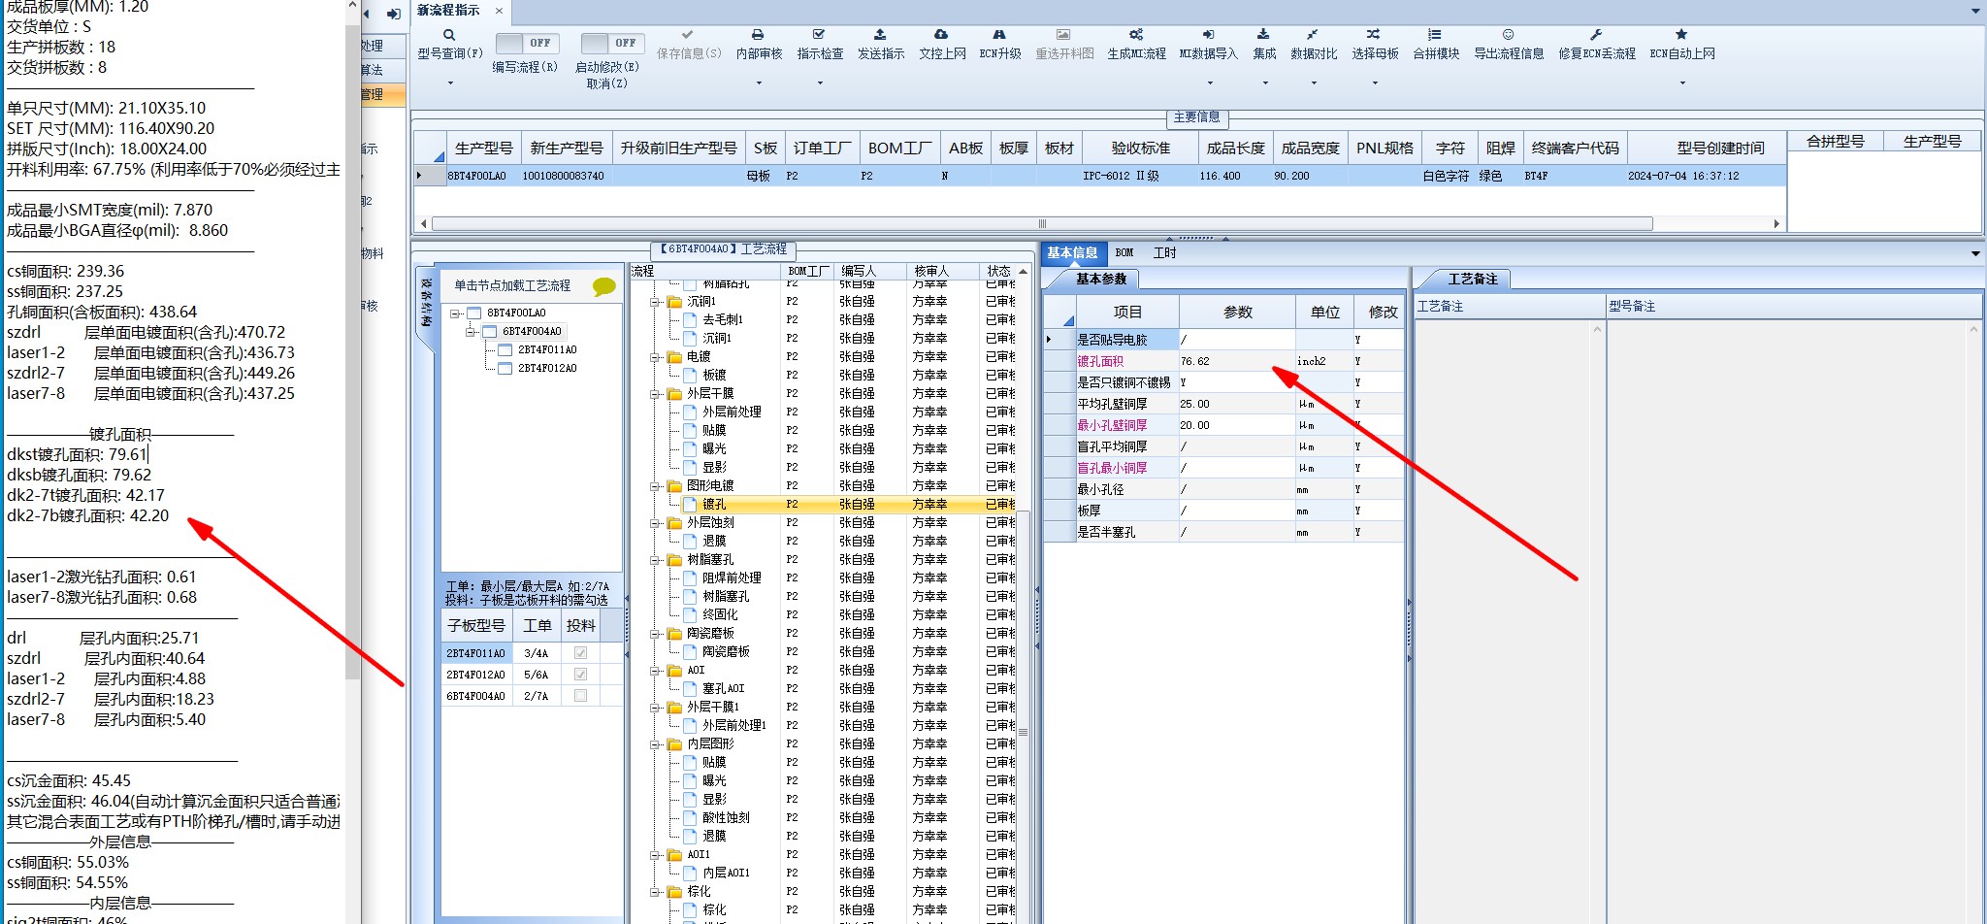The image size is (1987, 924).
Task: Click the 发送指示 upload icon
Action: pos(880,34)
